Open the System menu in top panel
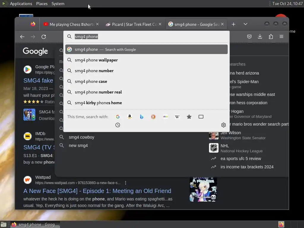Screen dimensions: 304x228 tap(58, 4)
